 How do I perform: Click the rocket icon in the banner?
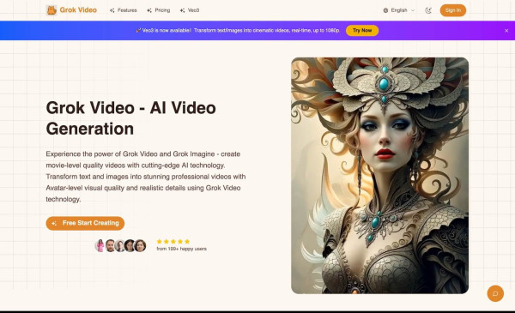138,30
